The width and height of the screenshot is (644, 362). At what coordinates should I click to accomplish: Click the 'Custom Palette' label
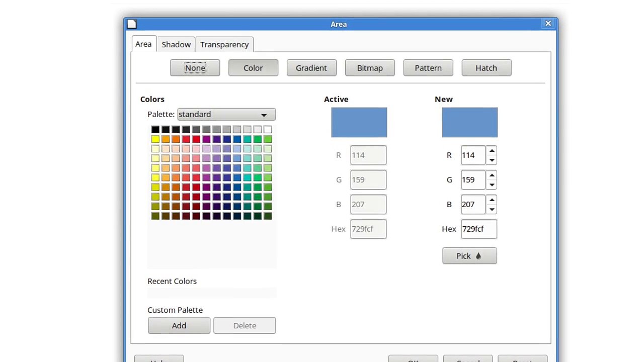pyautogui.click(x=175, y=310)
